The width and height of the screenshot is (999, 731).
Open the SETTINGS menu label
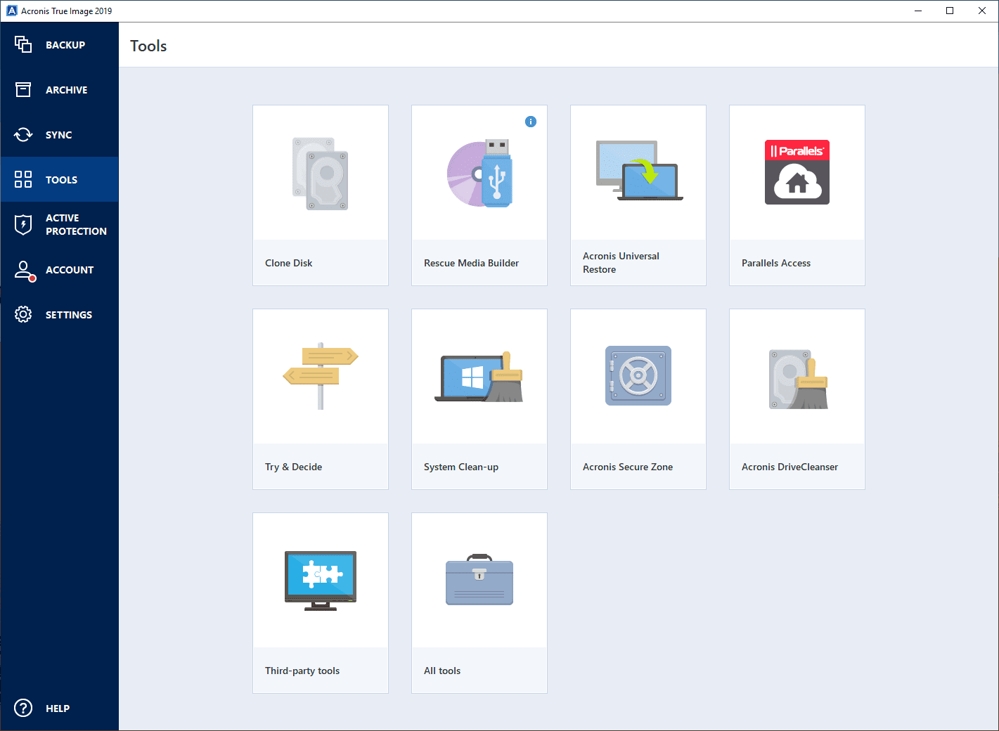pos(69,315)
